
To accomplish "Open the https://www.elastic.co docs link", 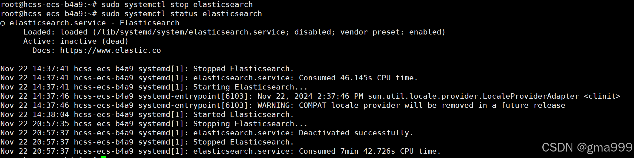I will tap(110, 50).
